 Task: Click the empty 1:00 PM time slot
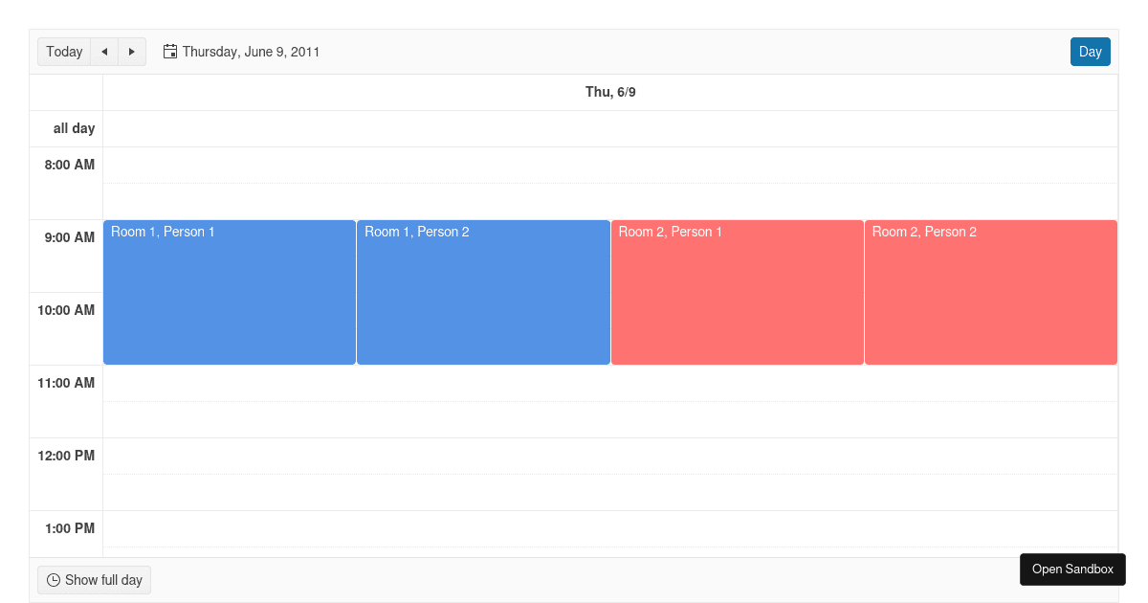coord(610,528)
